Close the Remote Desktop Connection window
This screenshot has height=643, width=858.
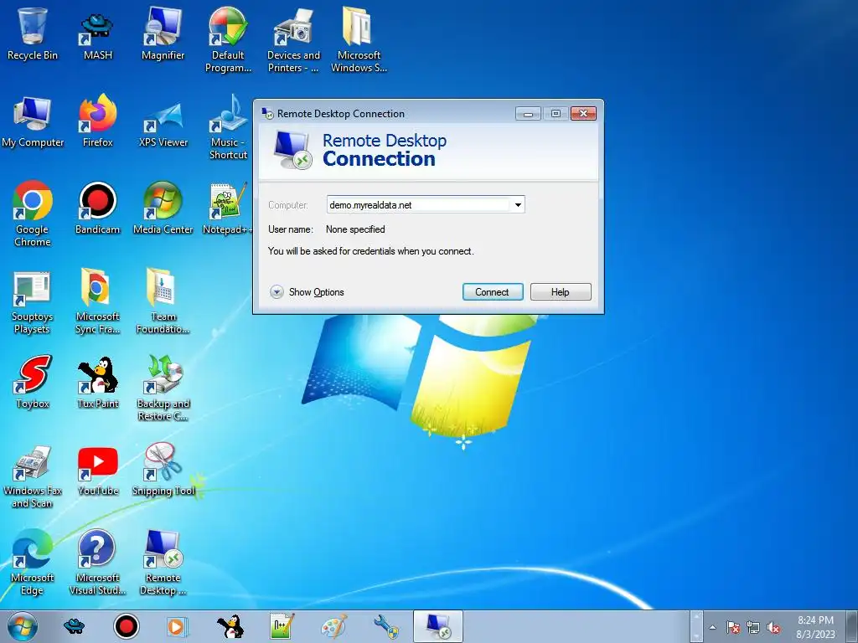(x=583, y=114)
